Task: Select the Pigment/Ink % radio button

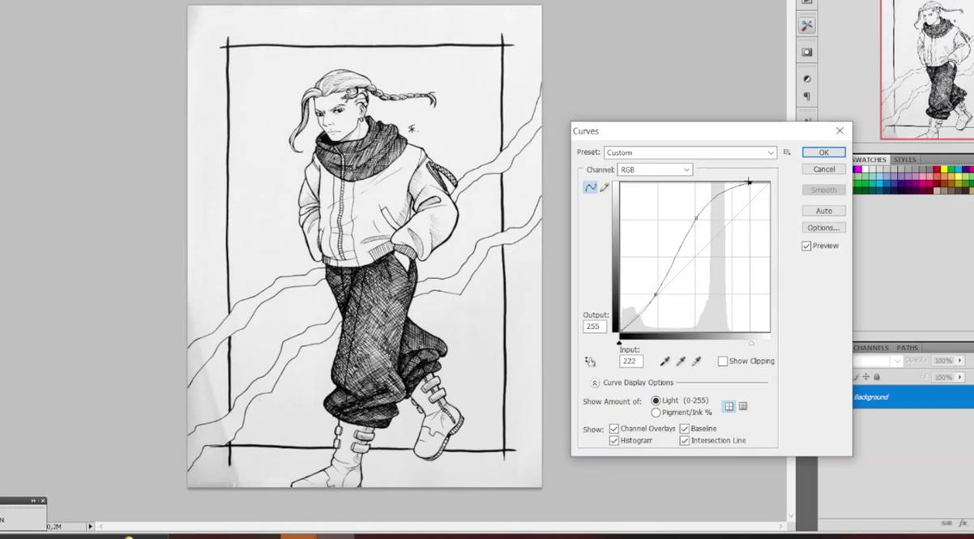Action: [x=656, y=413]
